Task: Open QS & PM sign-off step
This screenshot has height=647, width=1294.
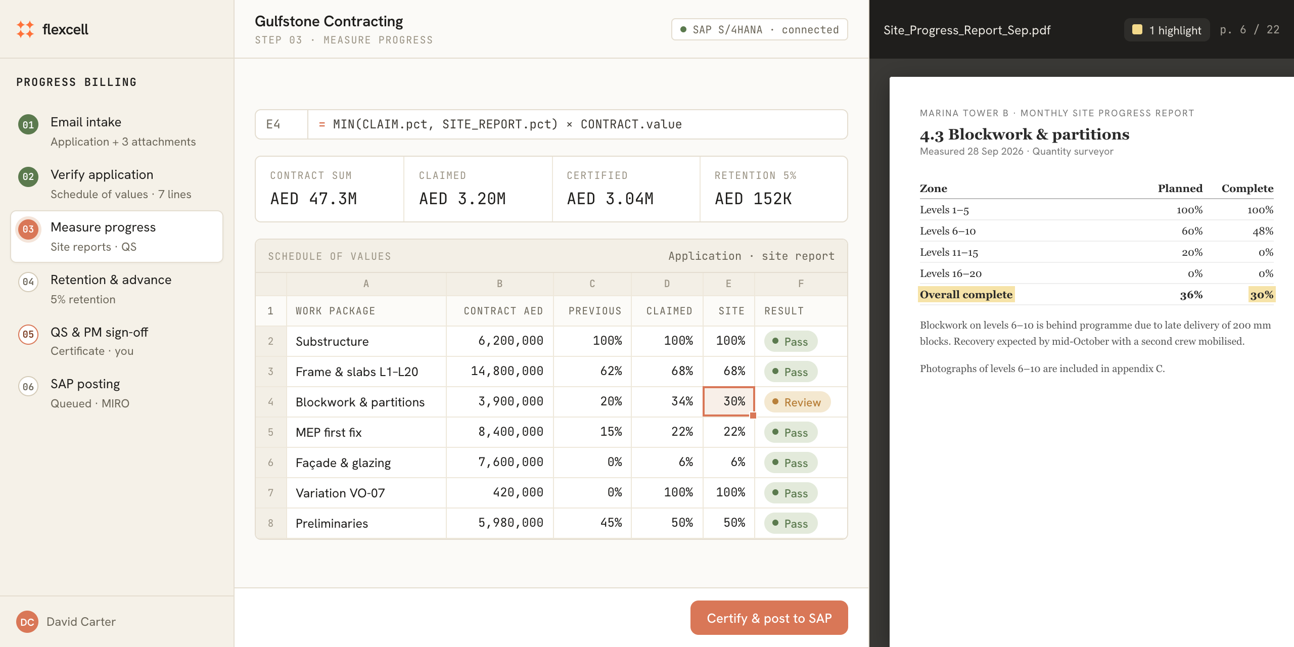Action: 117,342
